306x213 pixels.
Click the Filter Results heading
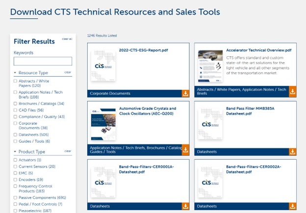tap(34, 42)
